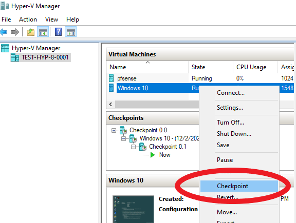The width and height of the screenshot is (296, 223).
Task: Click the Windows 10 desktop preview thumbnail
Action: [133, 209]
